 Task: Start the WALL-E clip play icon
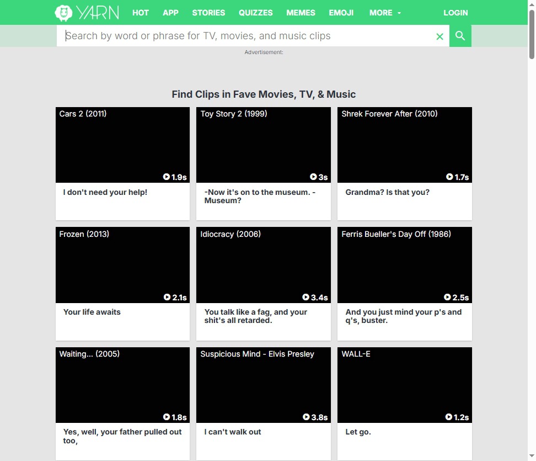[449, 417]
